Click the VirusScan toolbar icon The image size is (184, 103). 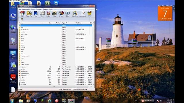pos(75,14)
